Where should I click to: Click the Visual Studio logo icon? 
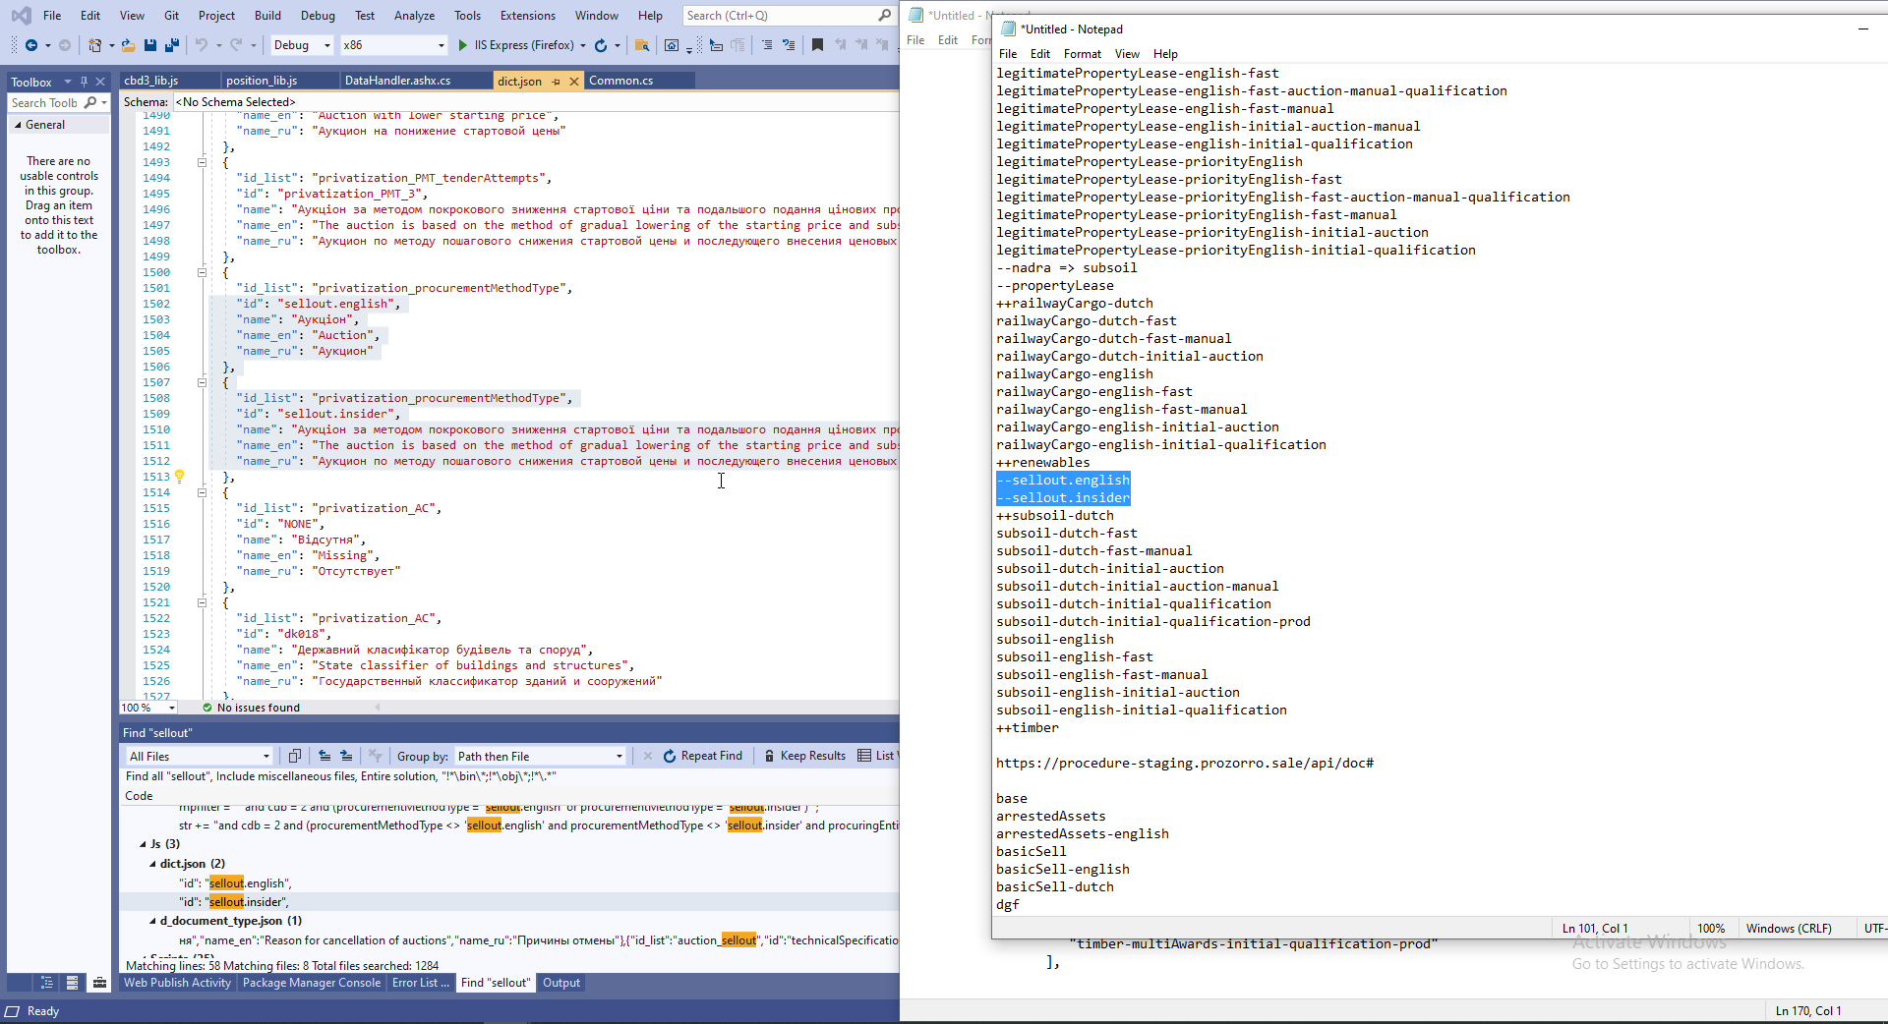coord(21,16)
